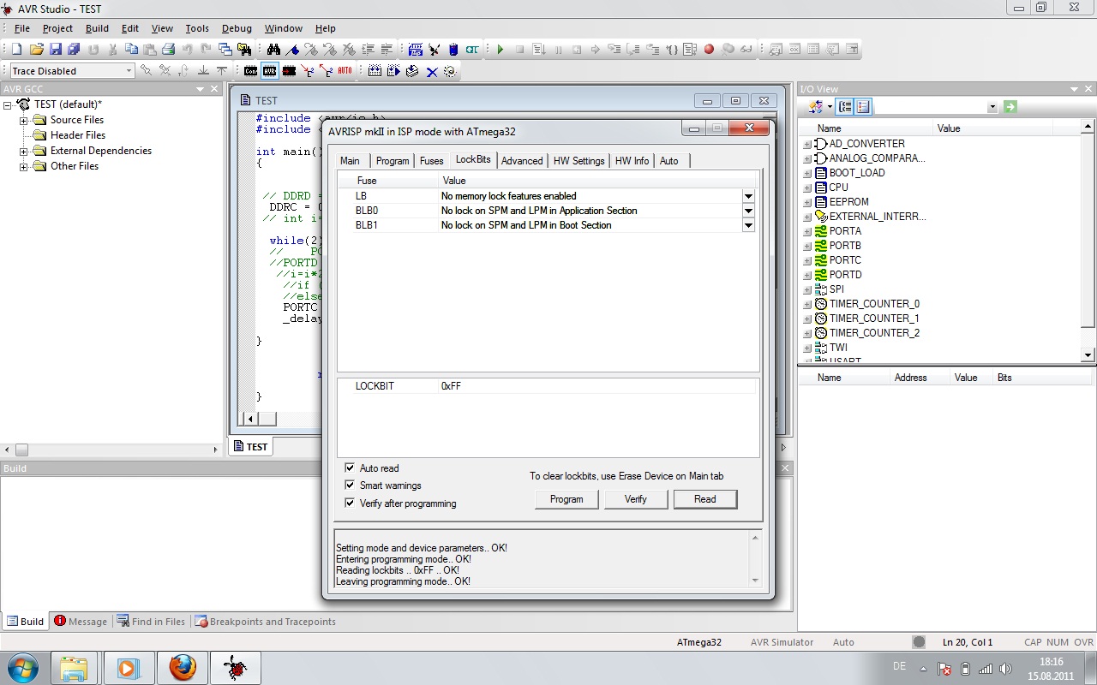This screenshot has width=1097, height=685.
Task: Click the red AUTO toolbar icon
Action: pyautogui.click(x=345, y=71)
